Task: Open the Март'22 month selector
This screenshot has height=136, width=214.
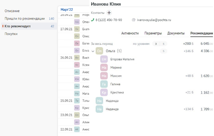Action: 67,10
